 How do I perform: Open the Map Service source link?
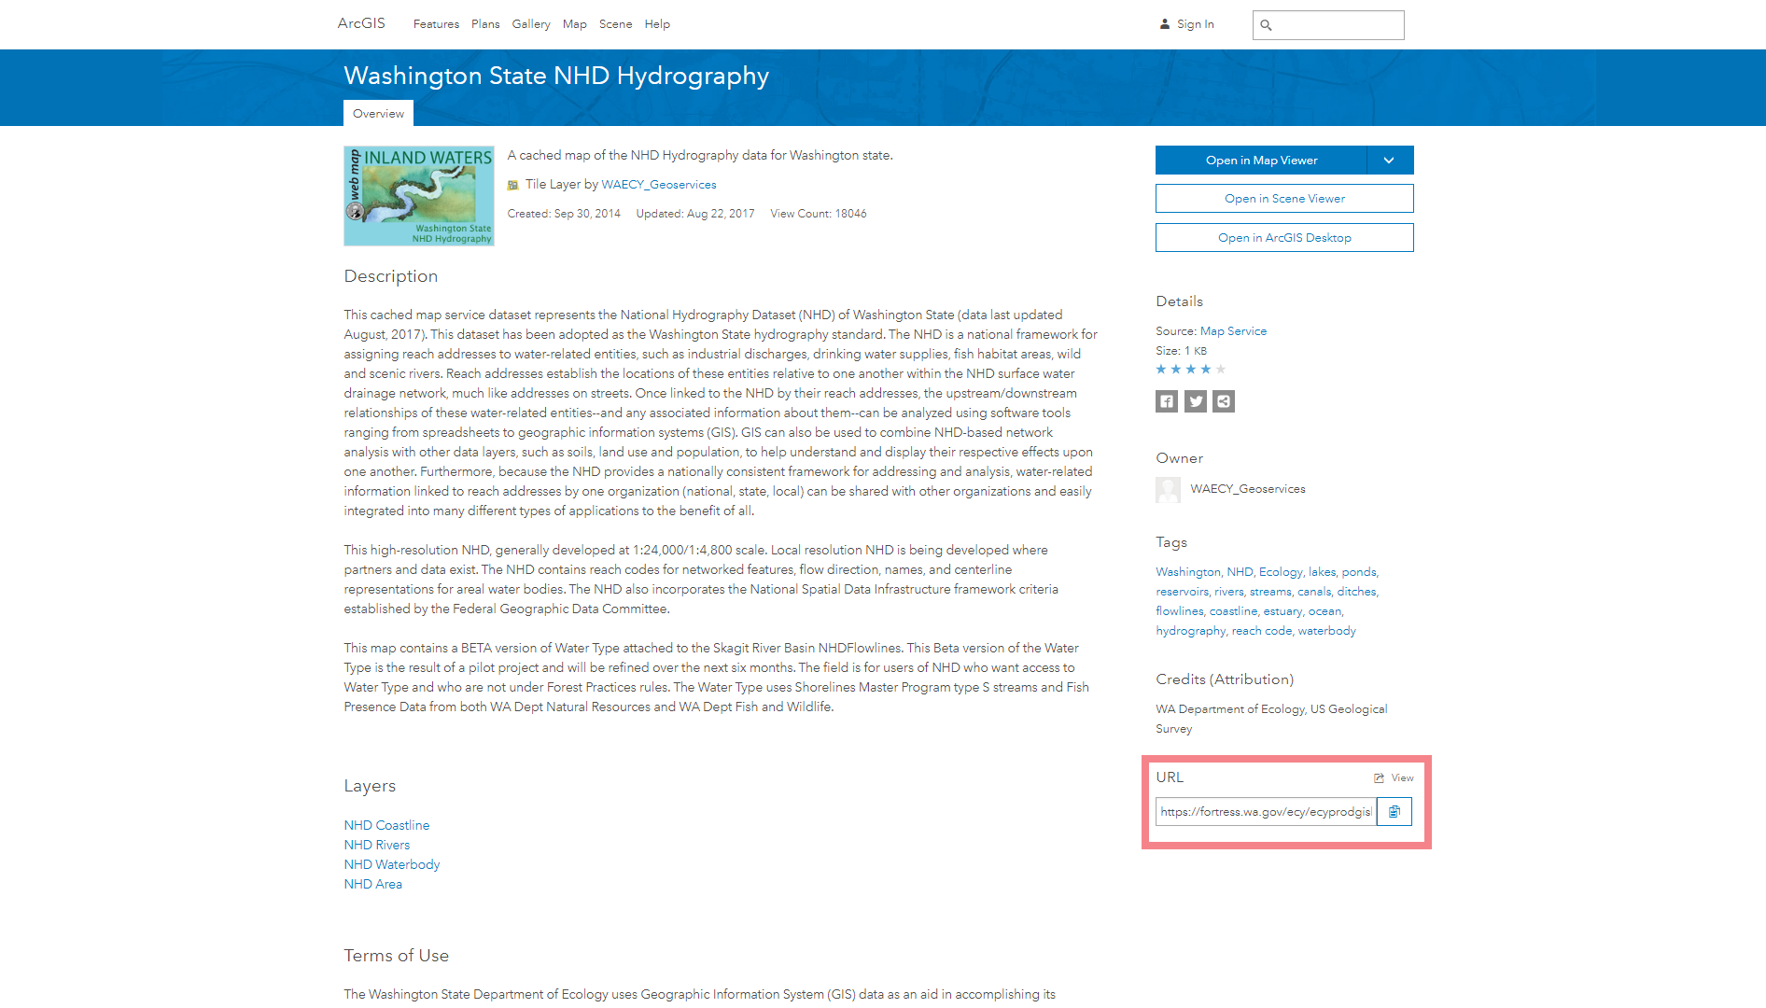click(x=1233, y=331)
